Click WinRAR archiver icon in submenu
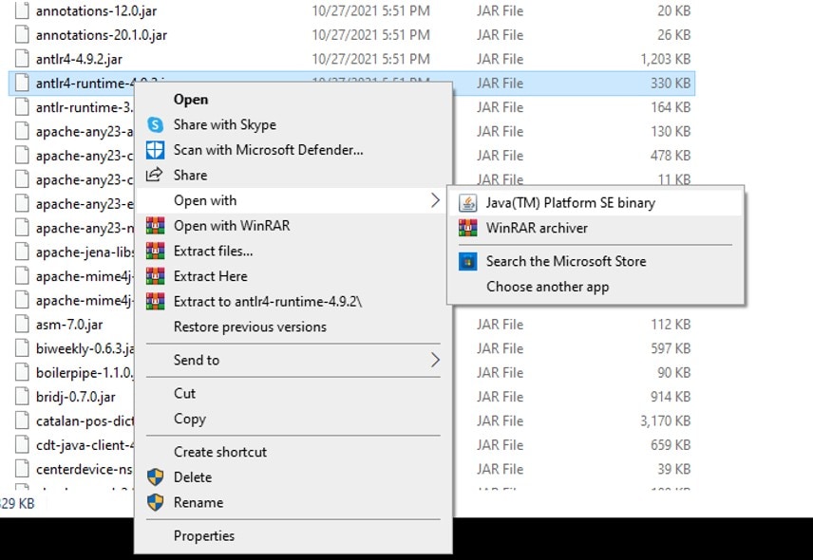The height and width of the screenshot is (560, 813). tap(467, 228)
